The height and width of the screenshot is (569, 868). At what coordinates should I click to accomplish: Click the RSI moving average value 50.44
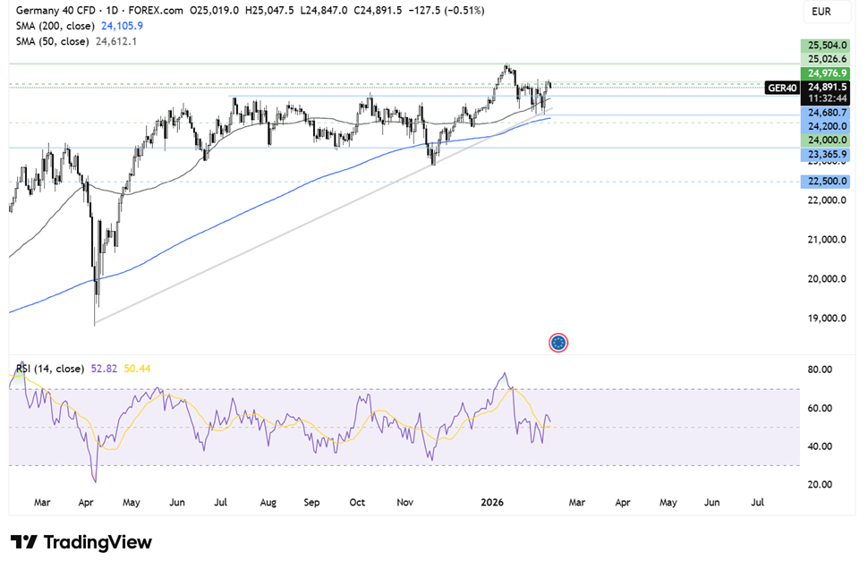137,369
